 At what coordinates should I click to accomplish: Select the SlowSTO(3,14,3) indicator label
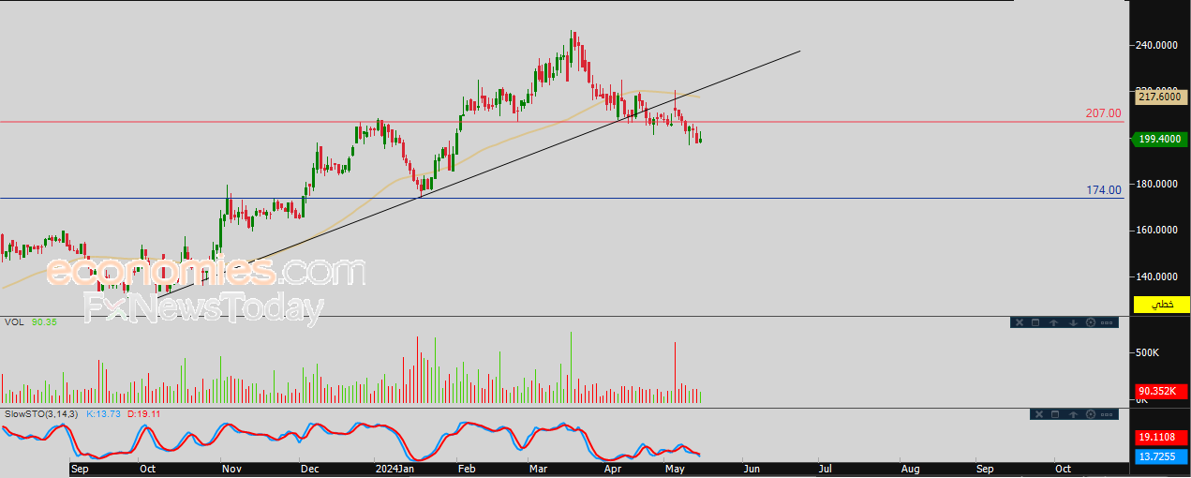41,413
